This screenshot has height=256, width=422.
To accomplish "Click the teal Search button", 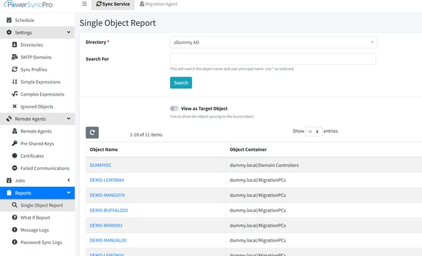I will [181, 83].
